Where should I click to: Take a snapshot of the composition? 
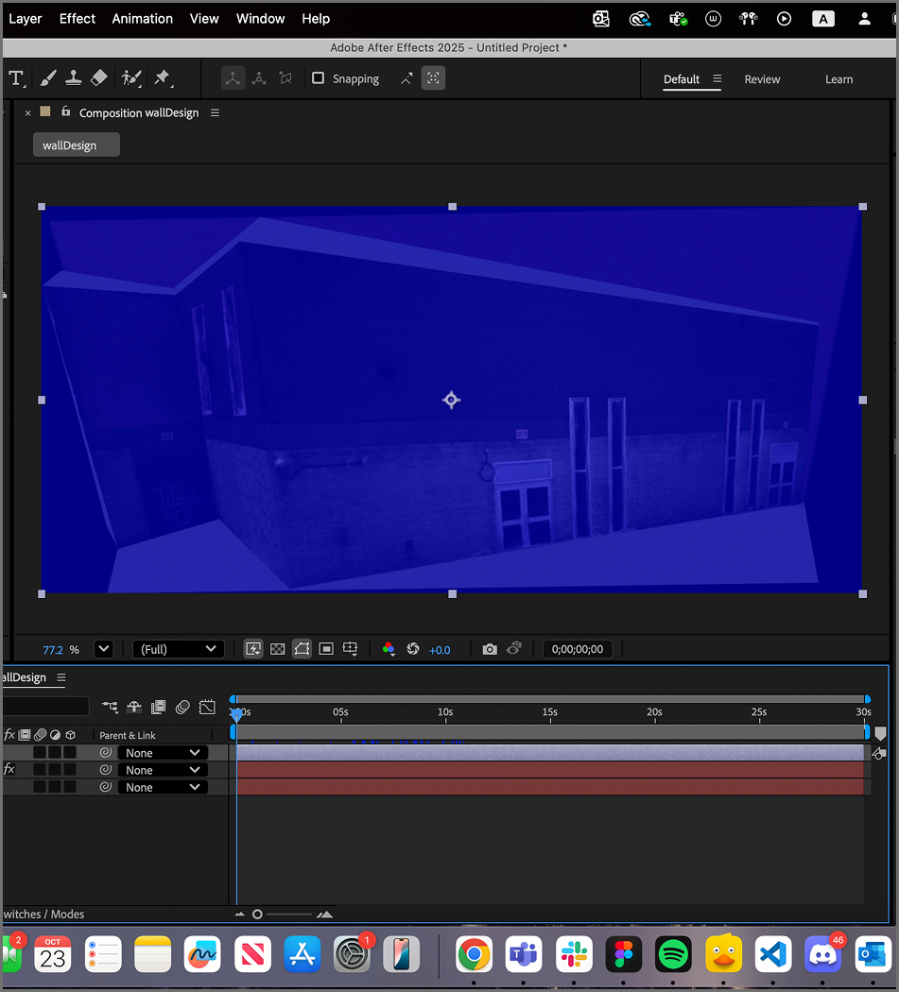coord(490,649)
